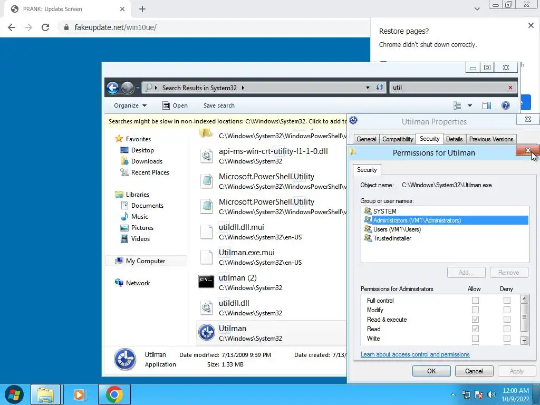This screenshot has width=540, height=405.
Task: Select api-ms-win-crt-utility-l1-1-0.dll file icon
Action: click(x=206, y=156)
